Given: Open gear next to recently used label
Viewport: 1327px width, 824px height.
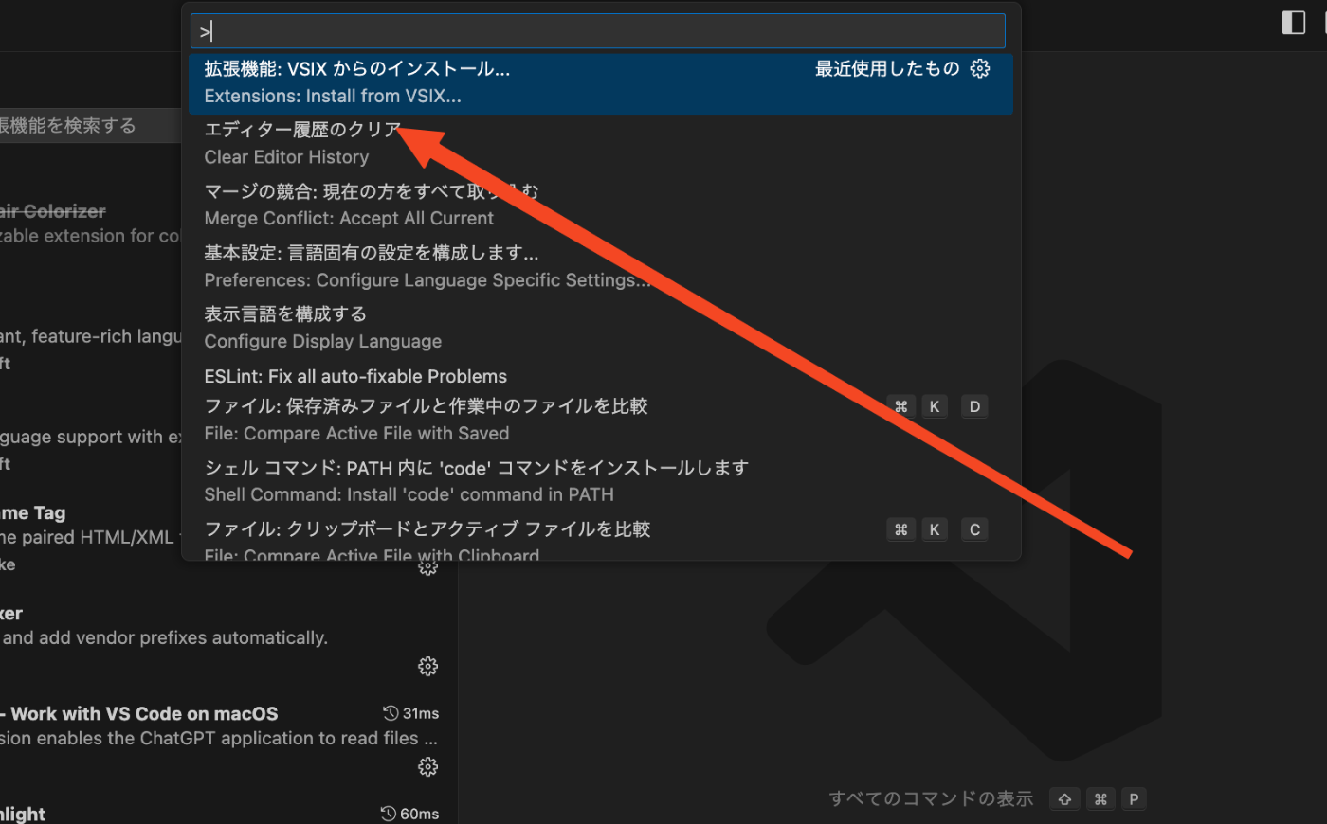Looking at the screenshot, I should (x=980, y=68).
